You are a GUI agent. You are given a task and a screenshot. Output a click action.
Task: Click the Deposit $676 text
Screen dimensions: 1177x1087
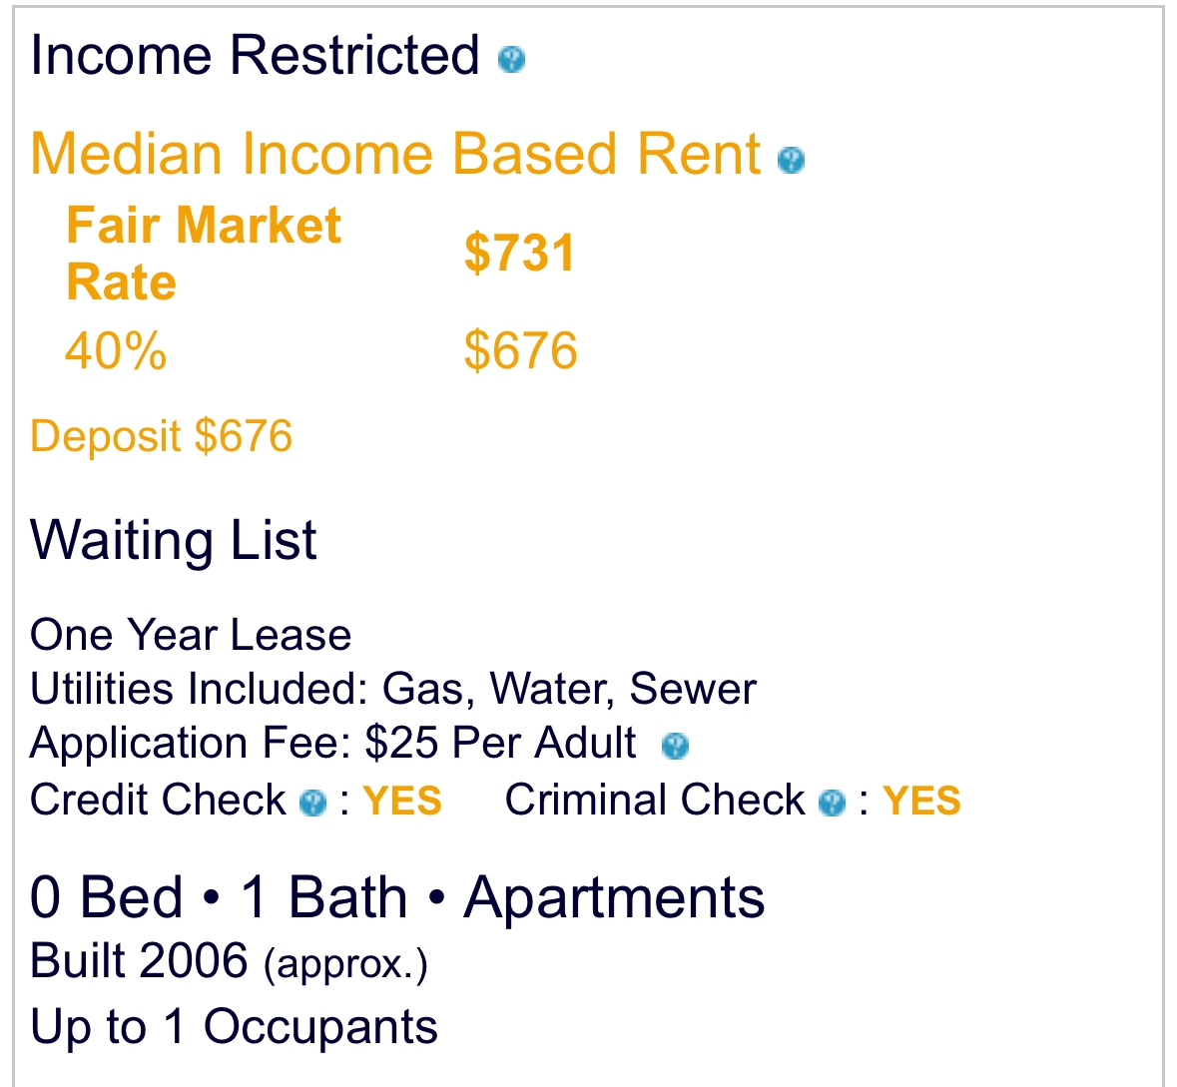click(161, 436)
